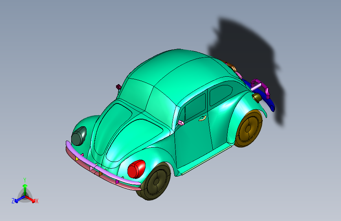Select the dark red mirror on far side
The height and width of the screenshot is (221, 341).
pos(119,87)
